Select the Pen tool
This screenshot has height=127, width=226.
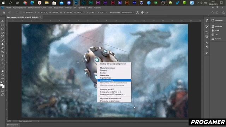click(2, 60)
